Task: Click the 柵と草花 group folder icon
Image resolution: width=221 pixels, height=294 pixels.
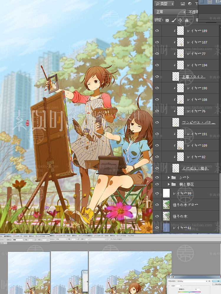Action: pos(174,184)
